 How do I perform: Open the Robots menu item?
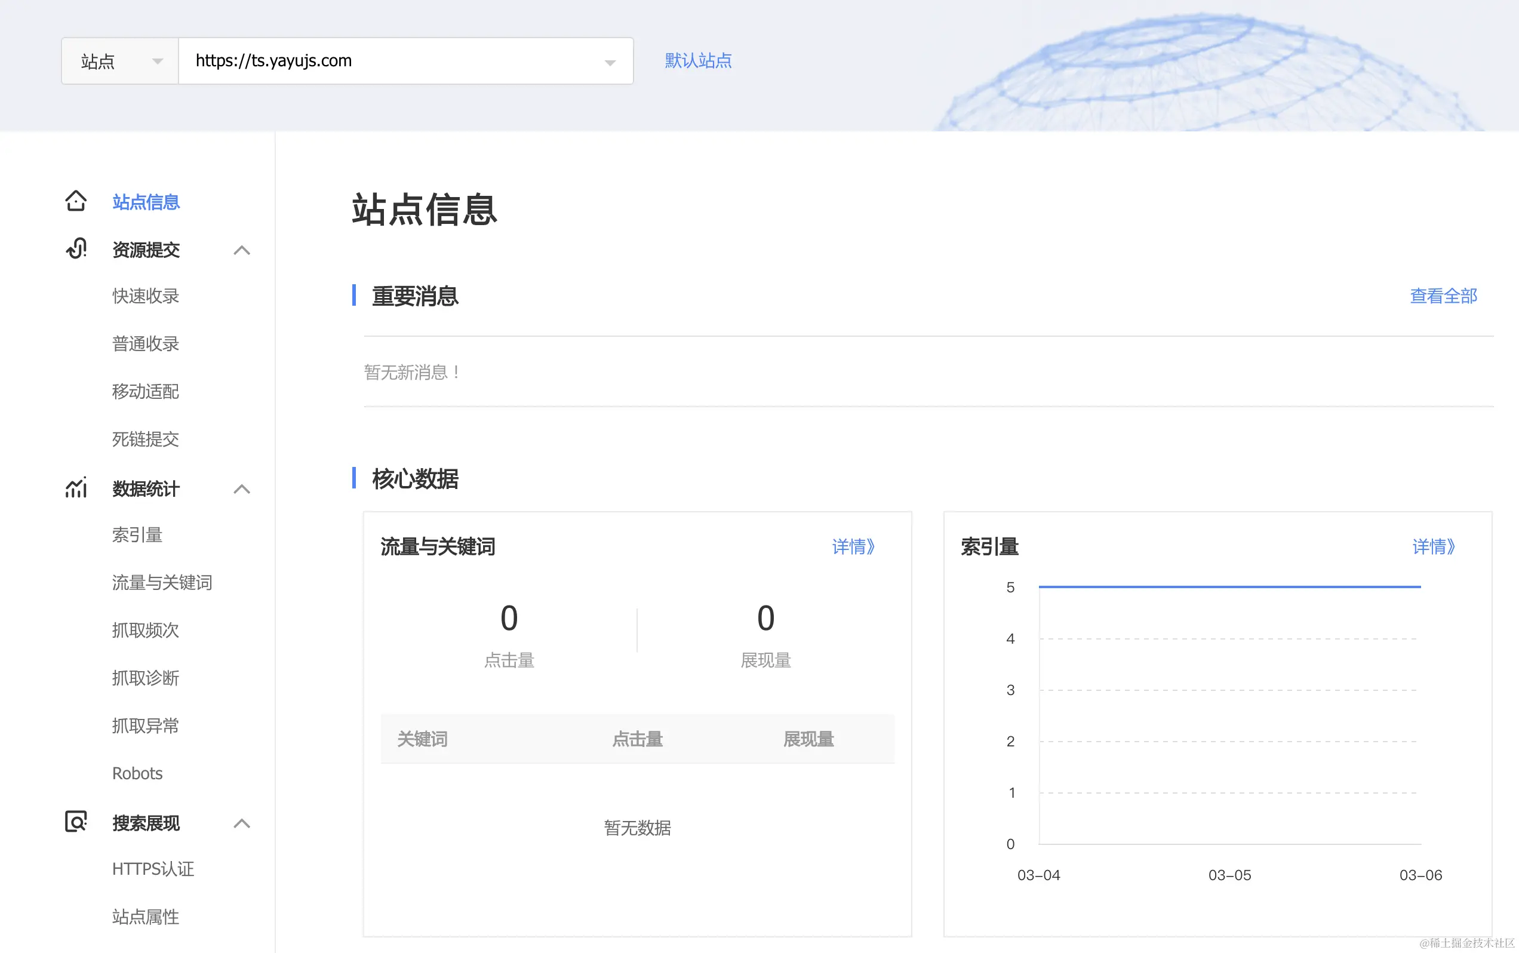pos(137,773)
